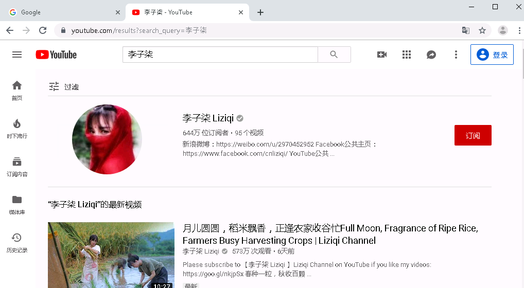524x288 pixels.
Task: Open the Chrome profile avatar
Action: (x=502, y=30)
